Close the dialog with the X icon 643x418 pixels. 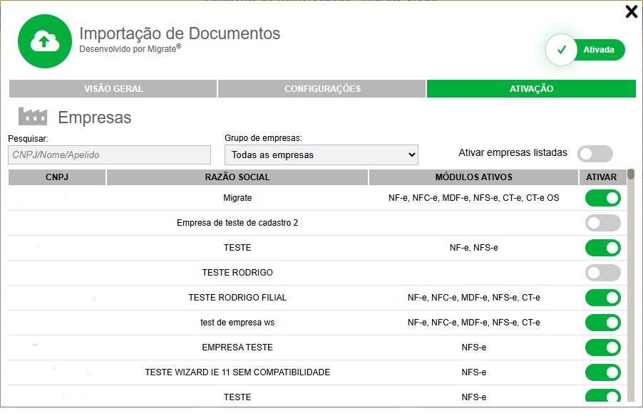pos(631,11)
